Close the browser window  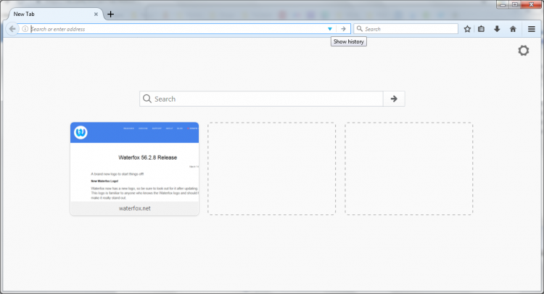(531, 4)
